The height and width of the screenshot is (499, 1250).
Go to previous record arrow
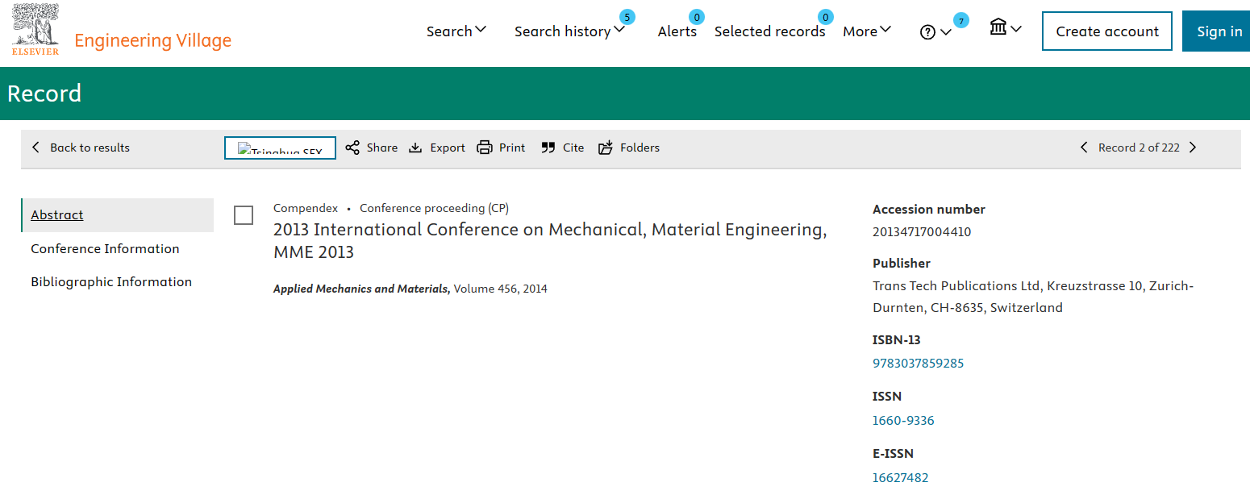pyautogui.click(x=1085, y=148)
